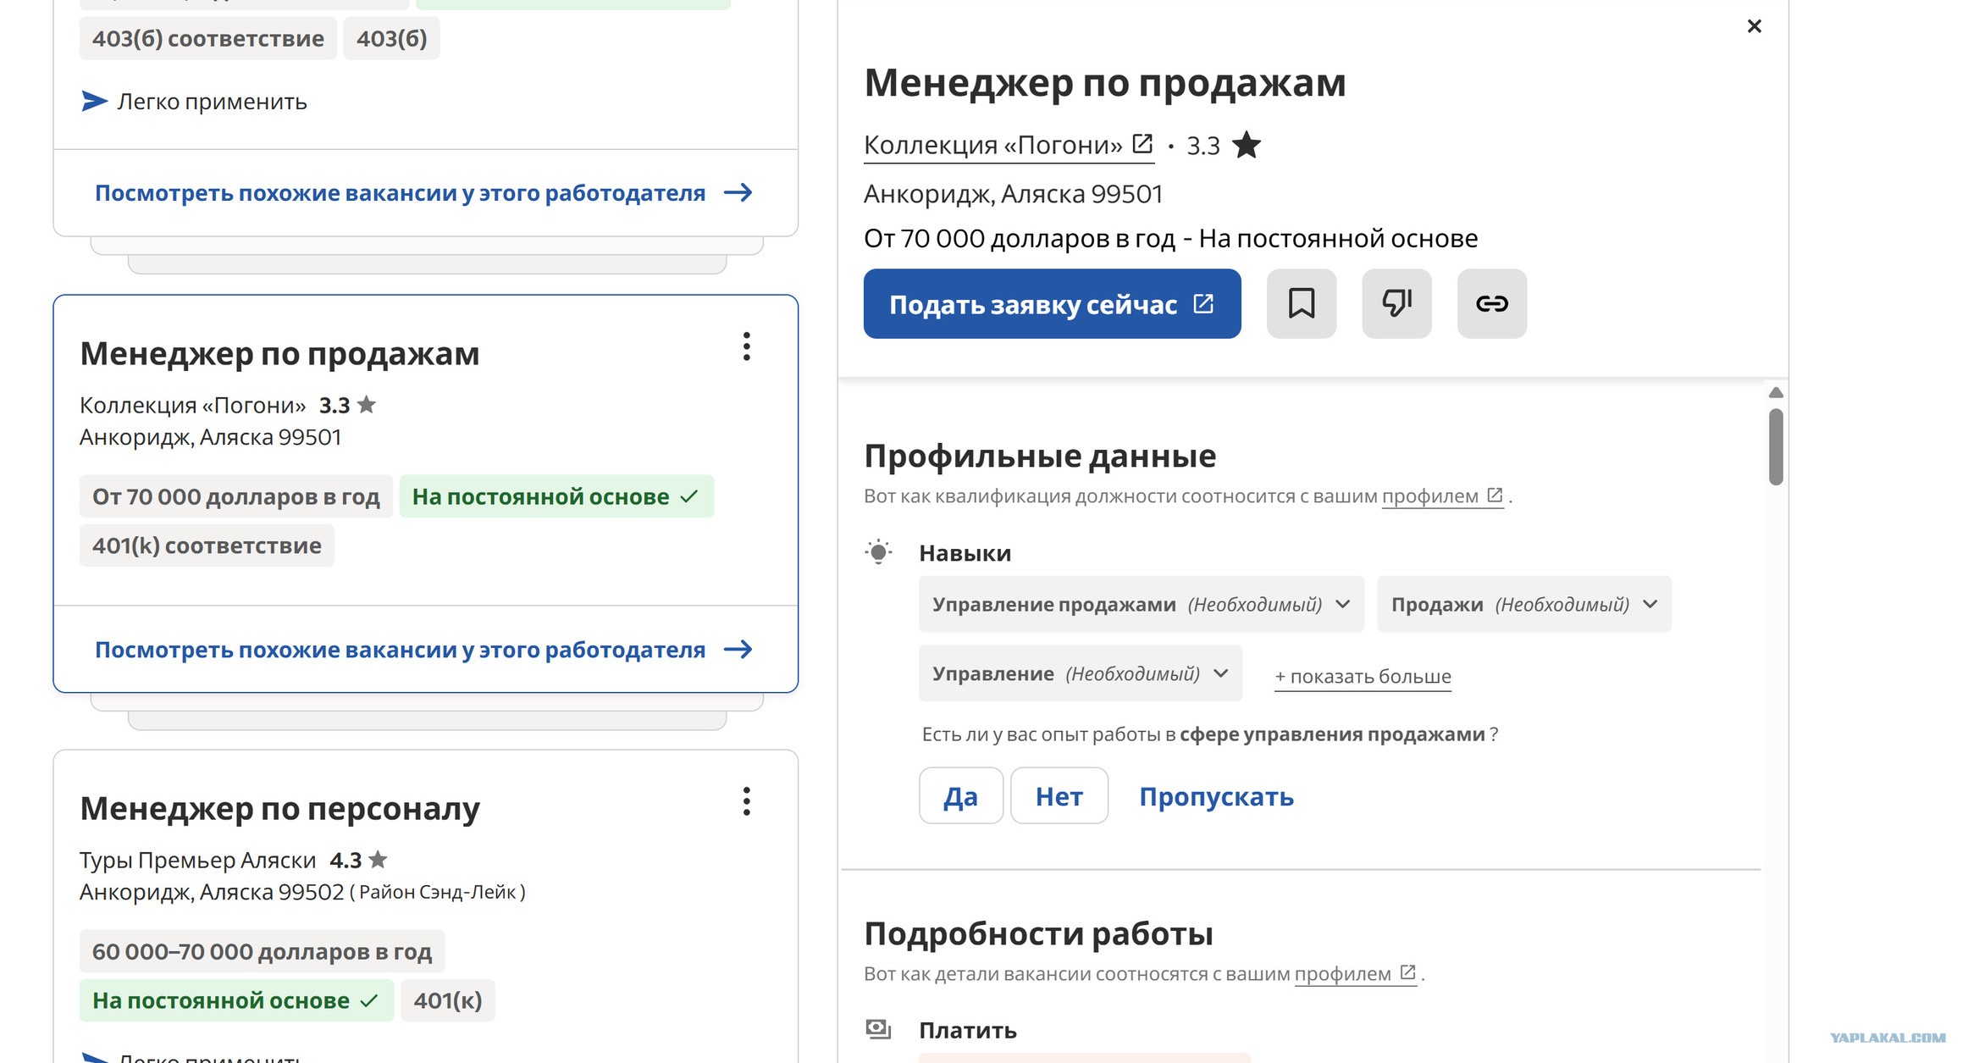Click От 70 000 долларов в год tag
Image resolution: width=1968 pixels, height=1063 pixels.
pyautogui.click(x=235, y=496)
